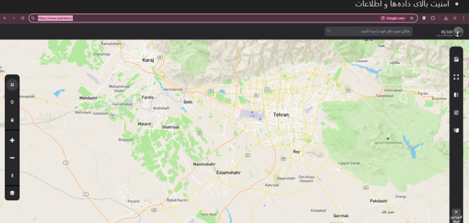Open the map book icon in right toolbar
The width and height of the screenshot is (469, 223).
pos(456,131)
